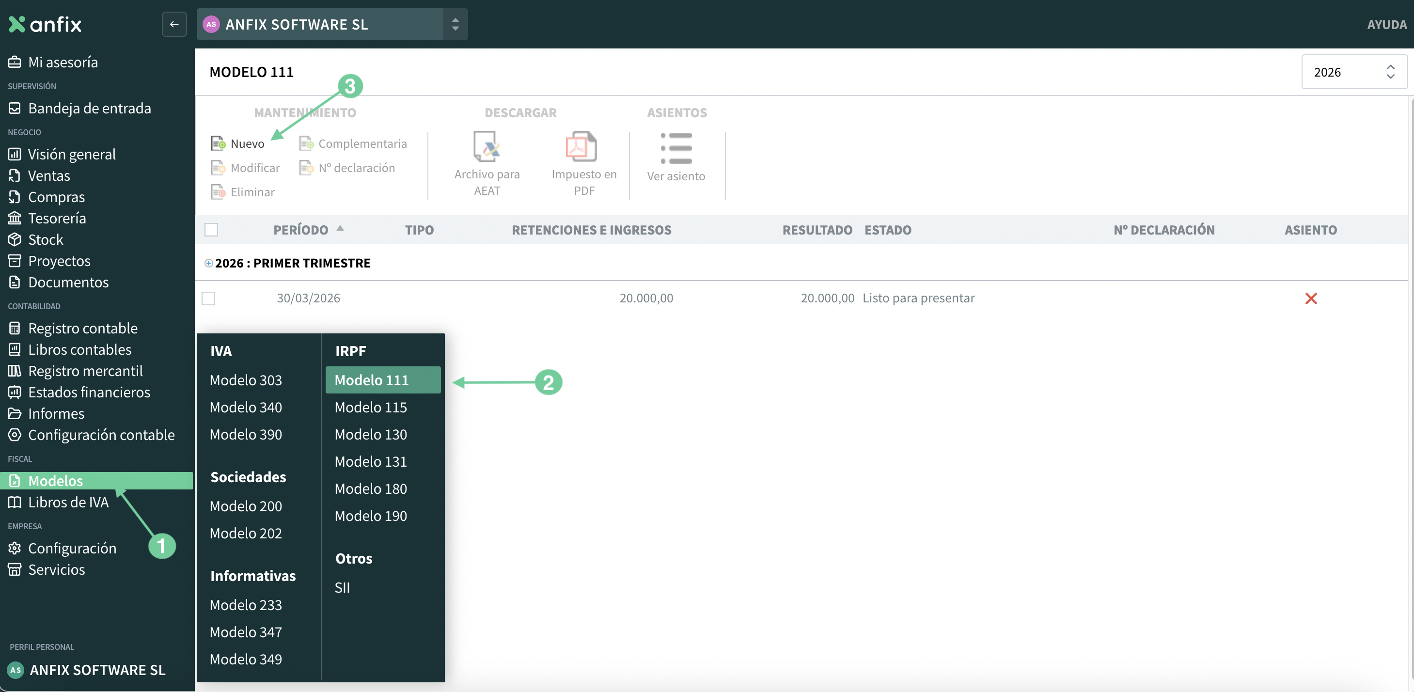Open Archivo para AEAT download icon

coord(487,146)
